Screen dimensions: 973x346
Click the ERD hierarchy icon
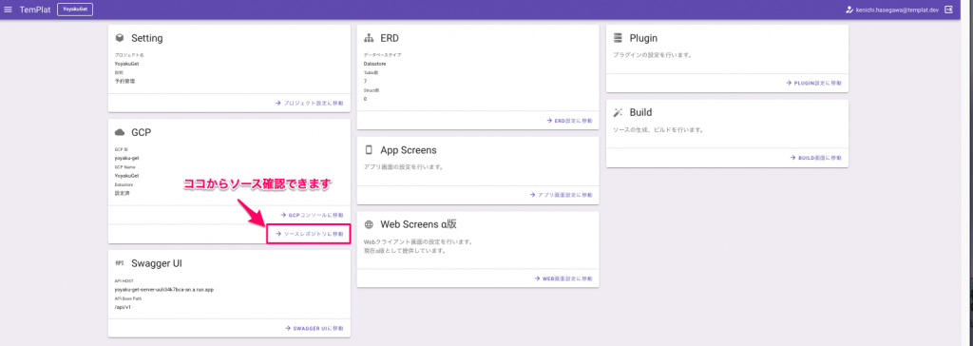[369, 38]
